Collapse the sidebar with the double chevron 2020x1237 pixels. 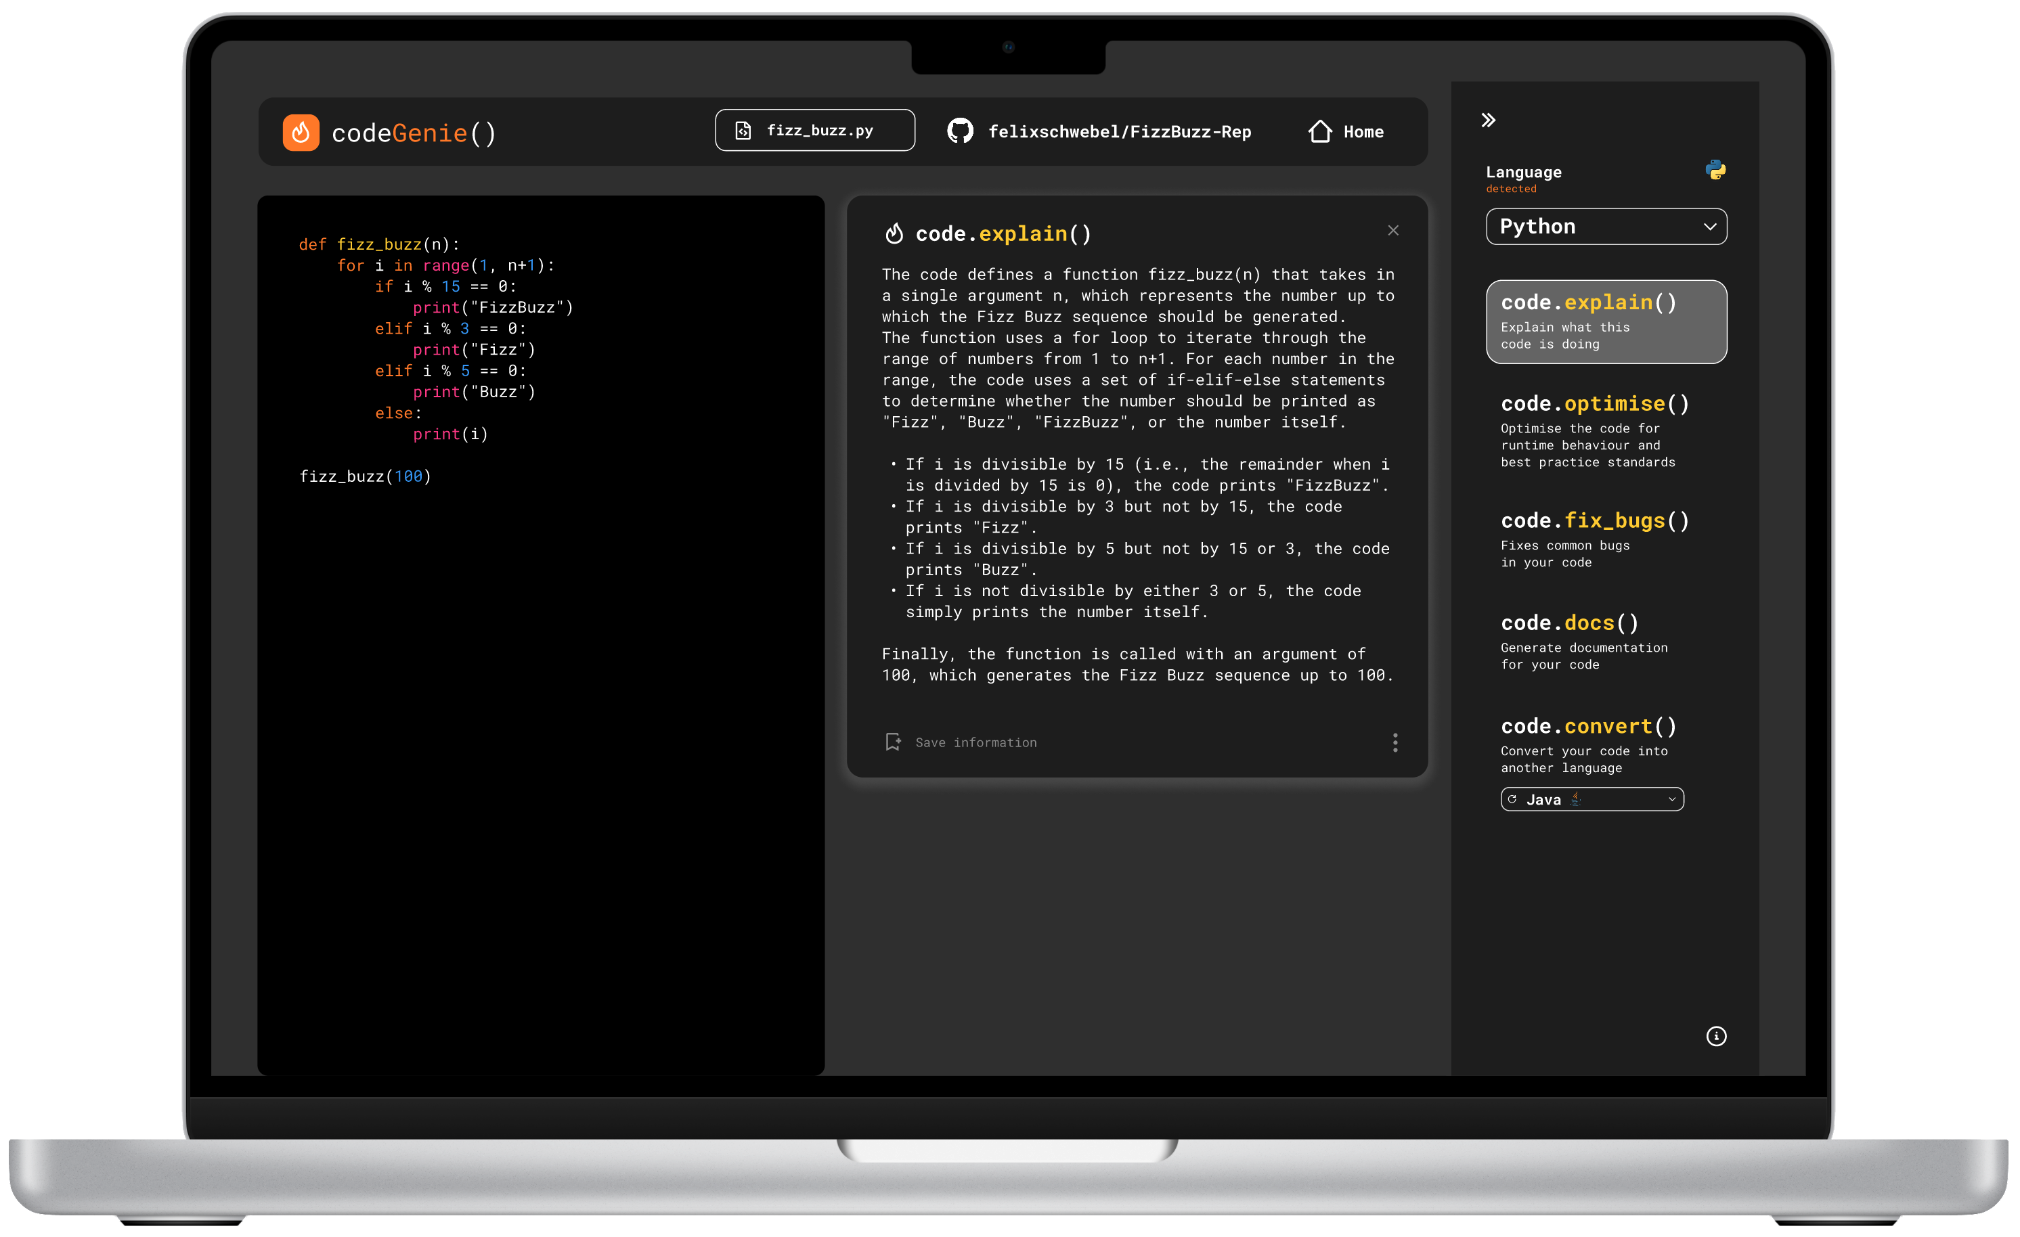click(1488, 120)
